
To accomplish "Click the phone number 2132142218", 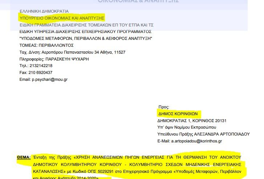I will pos(41,66).
